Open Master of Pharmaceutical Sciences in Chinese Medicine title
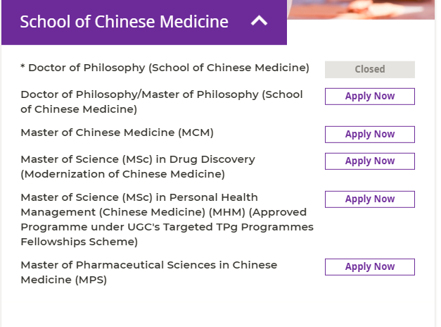 tap(149, 272)
